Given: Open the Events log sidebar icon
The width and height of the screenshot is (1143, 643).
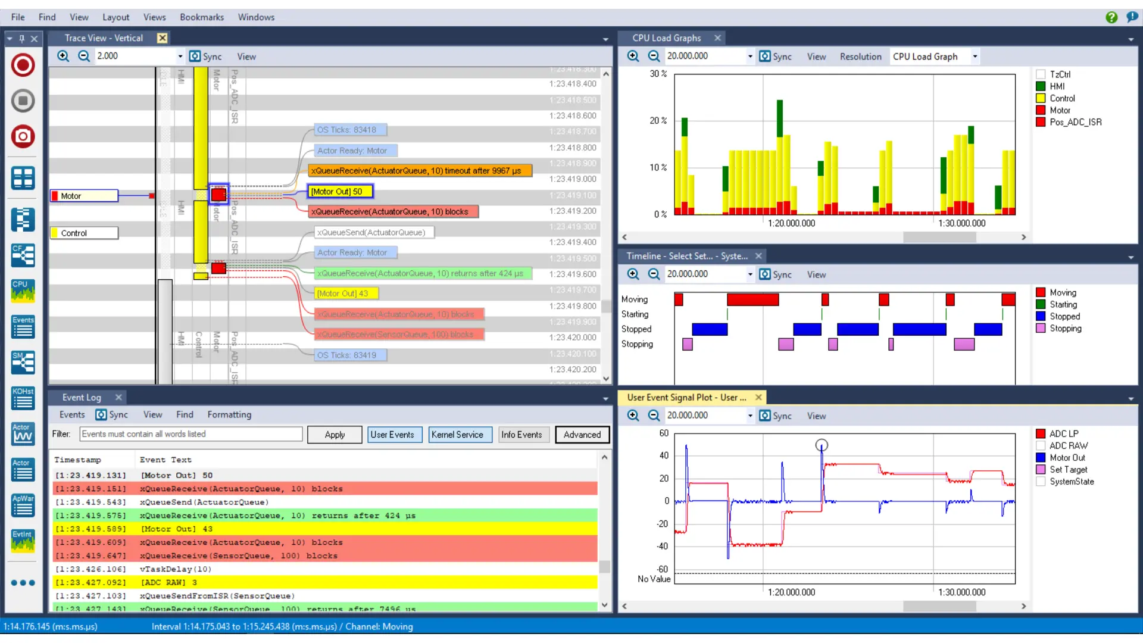Looking at the screenshot, I should coord(23,326).
